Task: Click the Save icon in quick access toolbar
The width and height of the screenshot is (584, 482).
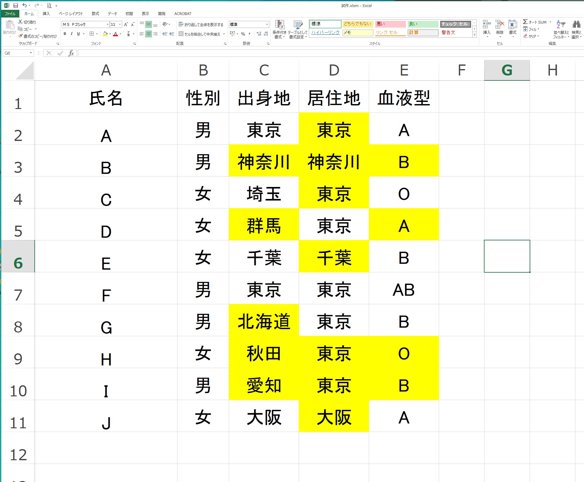Action: 16,6
